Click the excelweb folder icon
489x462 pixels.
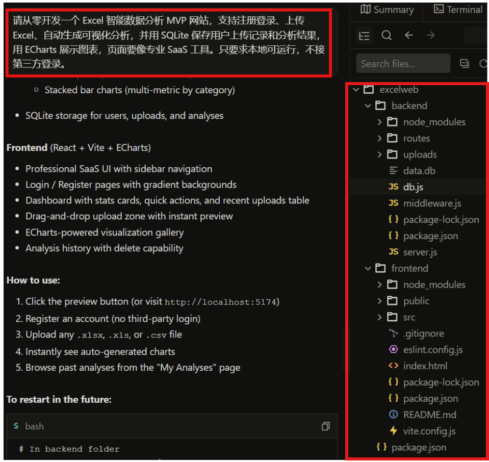pyautogui.click(x=368, y=89)
